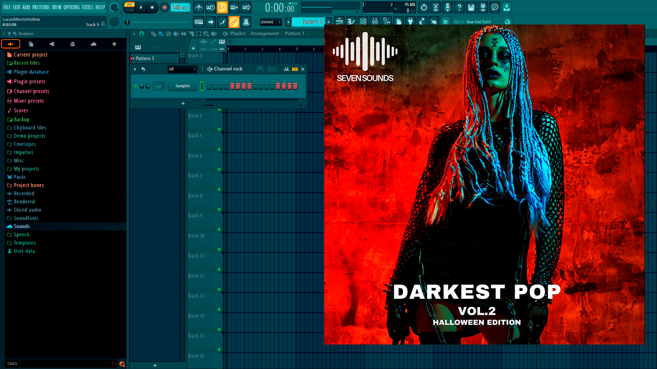Open playlist options arrow beside magnet
The height and width of the screenshot is (369, 657).
135,34
